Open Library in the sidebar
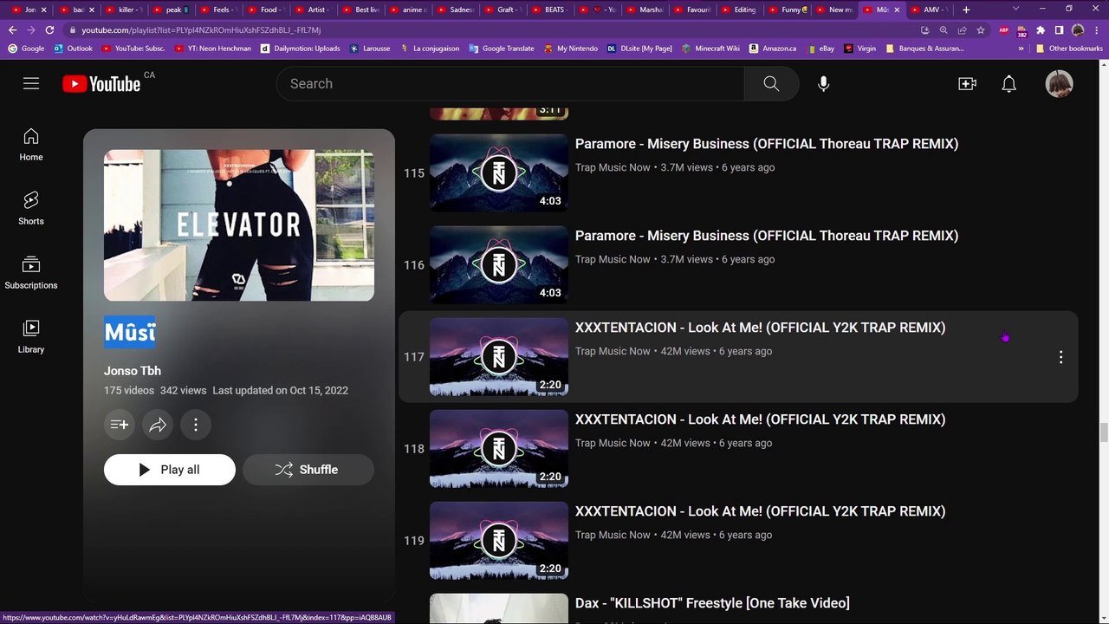Screen dimensions: 1109x624 [x=31, y=337]
